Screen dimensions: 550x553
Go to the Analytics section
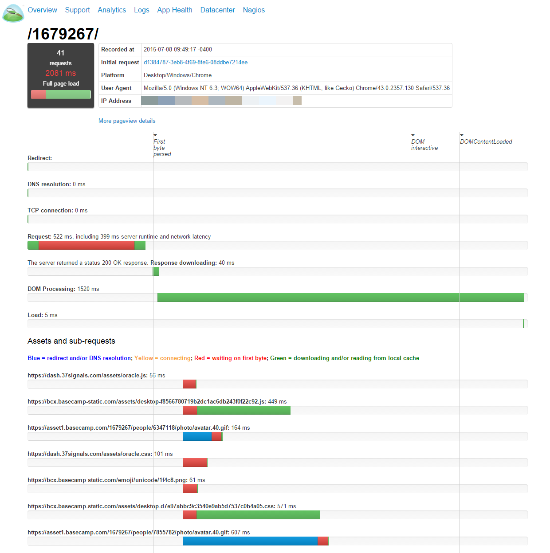click(112, 10)
